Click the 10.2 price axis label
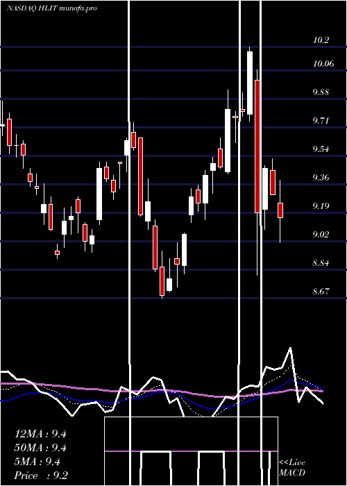This screenshot has height=486, width=347. [321, 40]
